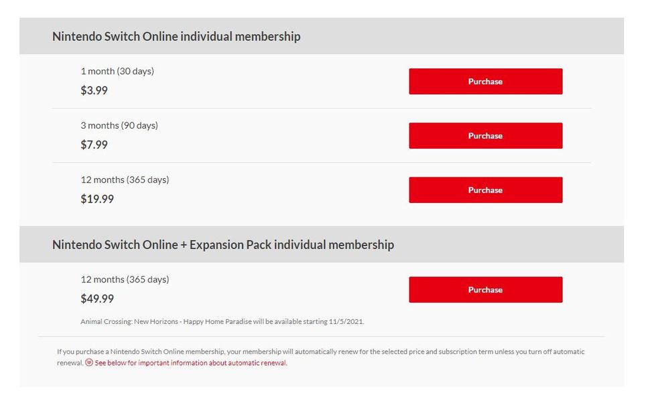Click the $19.99 price label
This screenshot has width=650, height=403.
pyautogui.click(x=97, y=199)
